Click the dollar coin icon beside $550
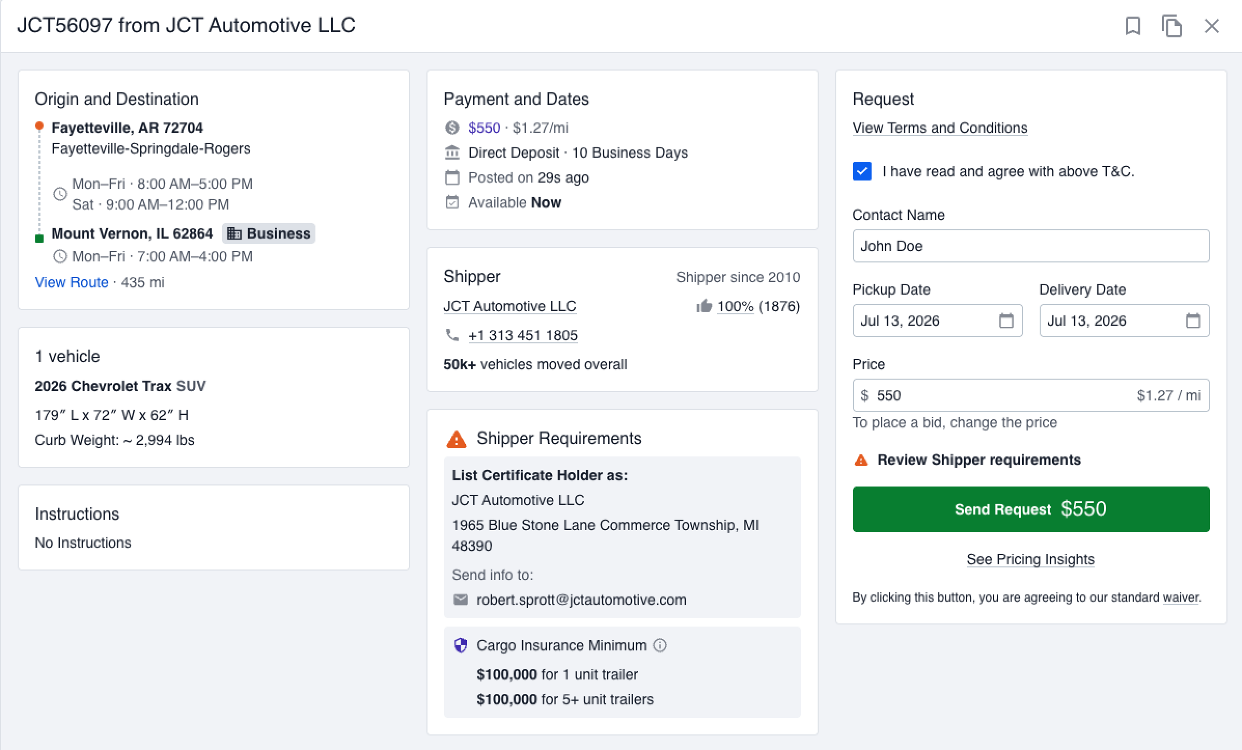The width and height of the screenshot is (1242, 750). pos(452,128)
